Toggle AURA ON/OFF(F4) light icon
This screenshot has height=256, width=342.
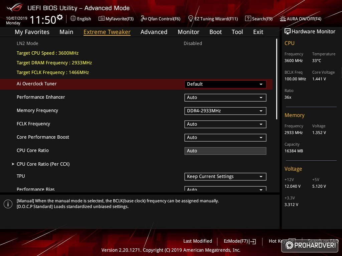coord(283,19)
